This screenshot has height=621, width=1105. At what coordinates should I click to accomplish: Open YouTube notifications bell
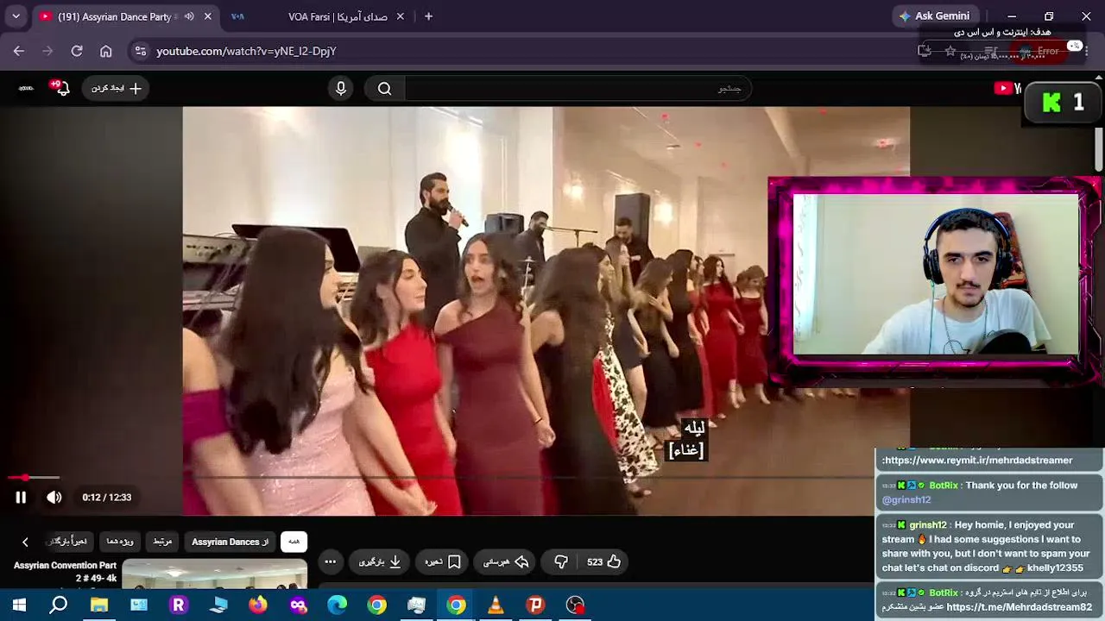60,88
